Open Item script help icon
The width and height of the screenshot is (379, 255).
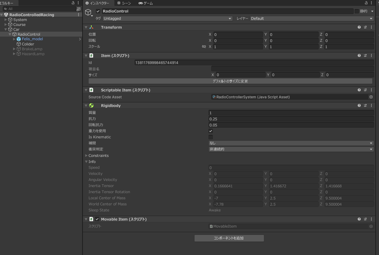(x=359, y=55)
